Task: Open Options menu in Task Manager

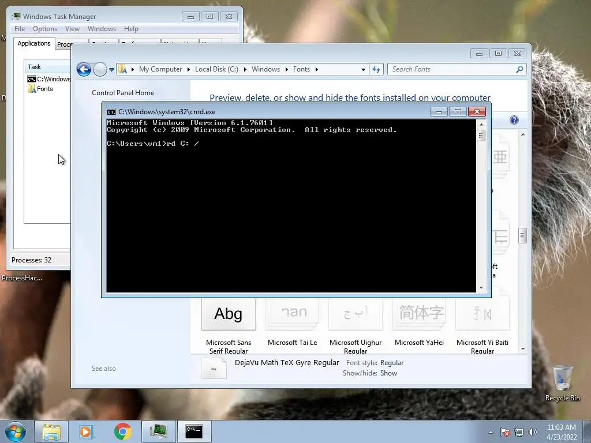Action: pos(45,29)
